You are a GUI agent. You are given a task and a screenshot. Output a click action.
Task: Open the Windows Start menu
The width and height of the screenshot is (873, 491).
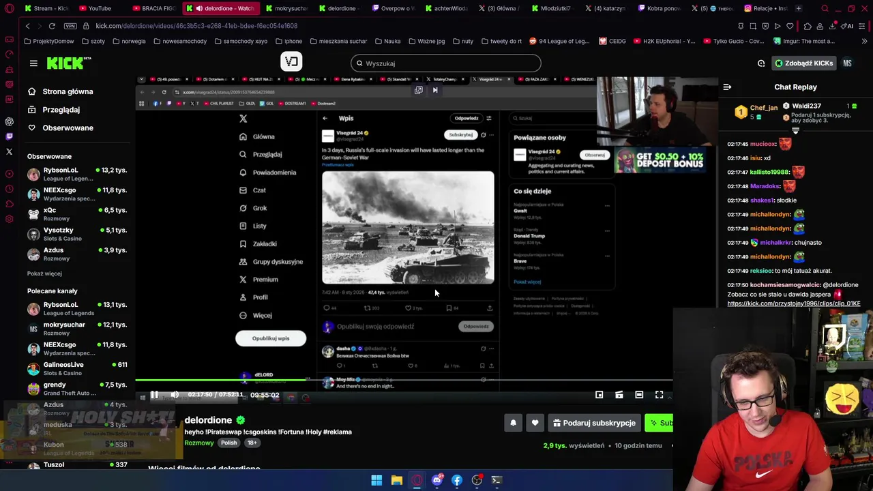click(376, 480)
